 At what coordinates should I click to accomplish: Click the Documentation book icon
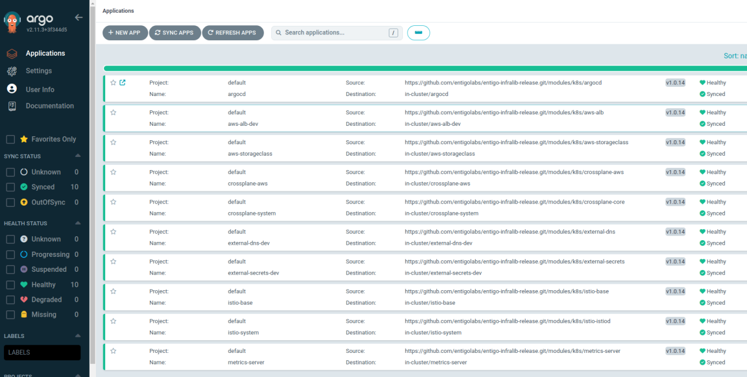pyautogui.click(x=11, y=106)
